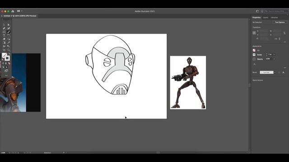Image resolution: width=289 pixels, height=162 pixels.
Task: Select the Type tool
Action: click(x=4, y=36)
